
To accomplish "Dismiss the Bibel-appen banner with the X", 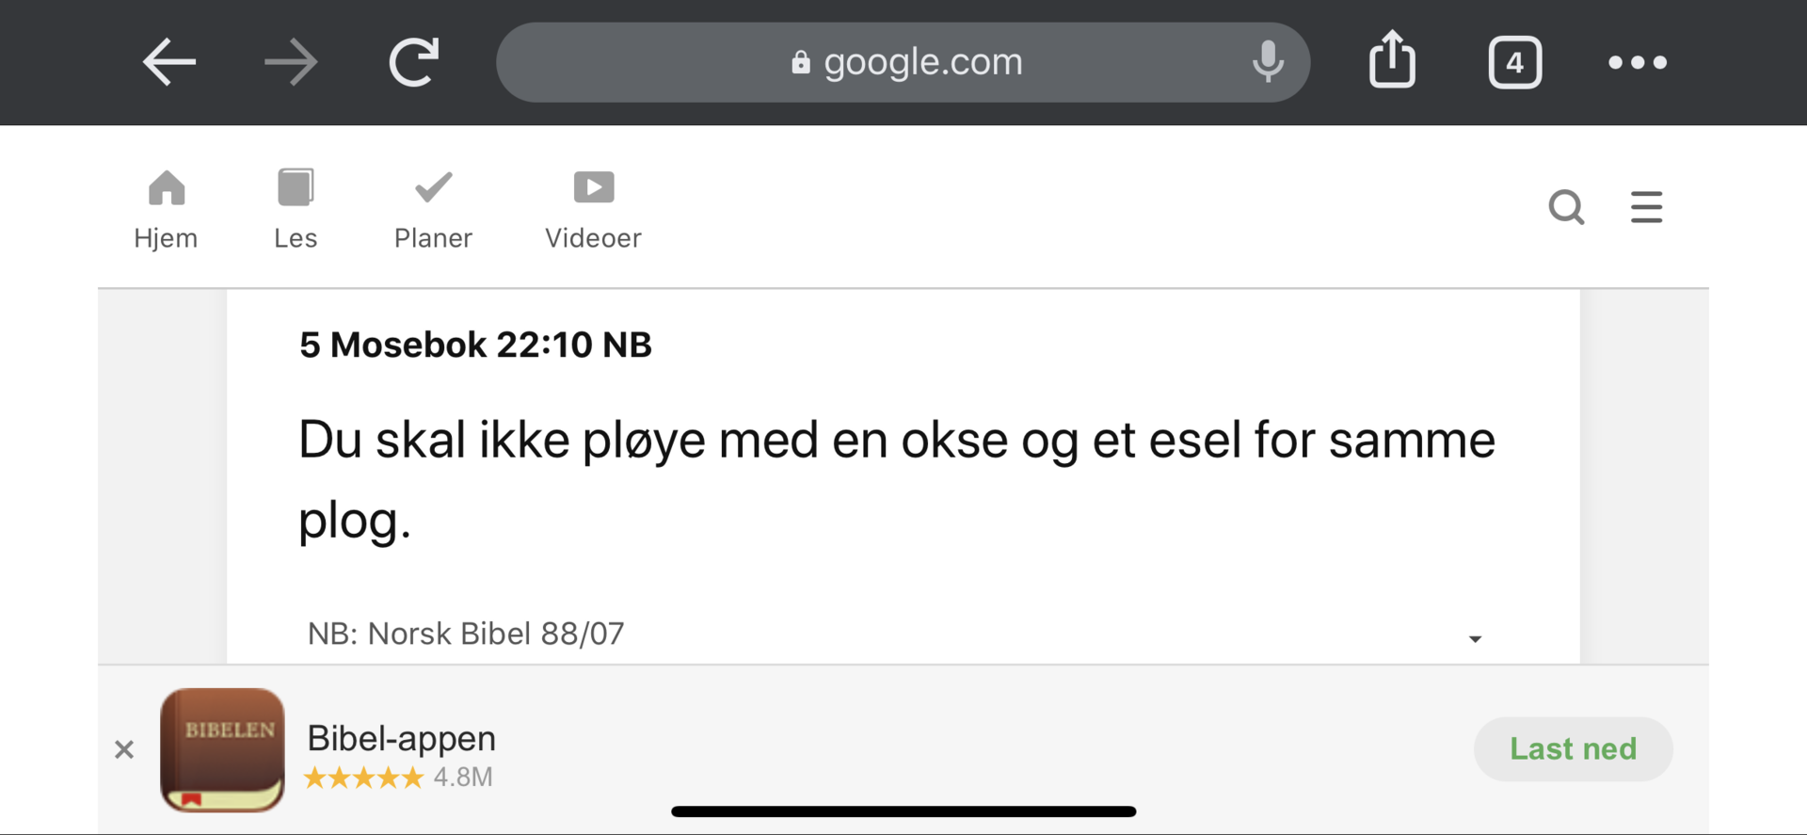I will click(124, 749).
